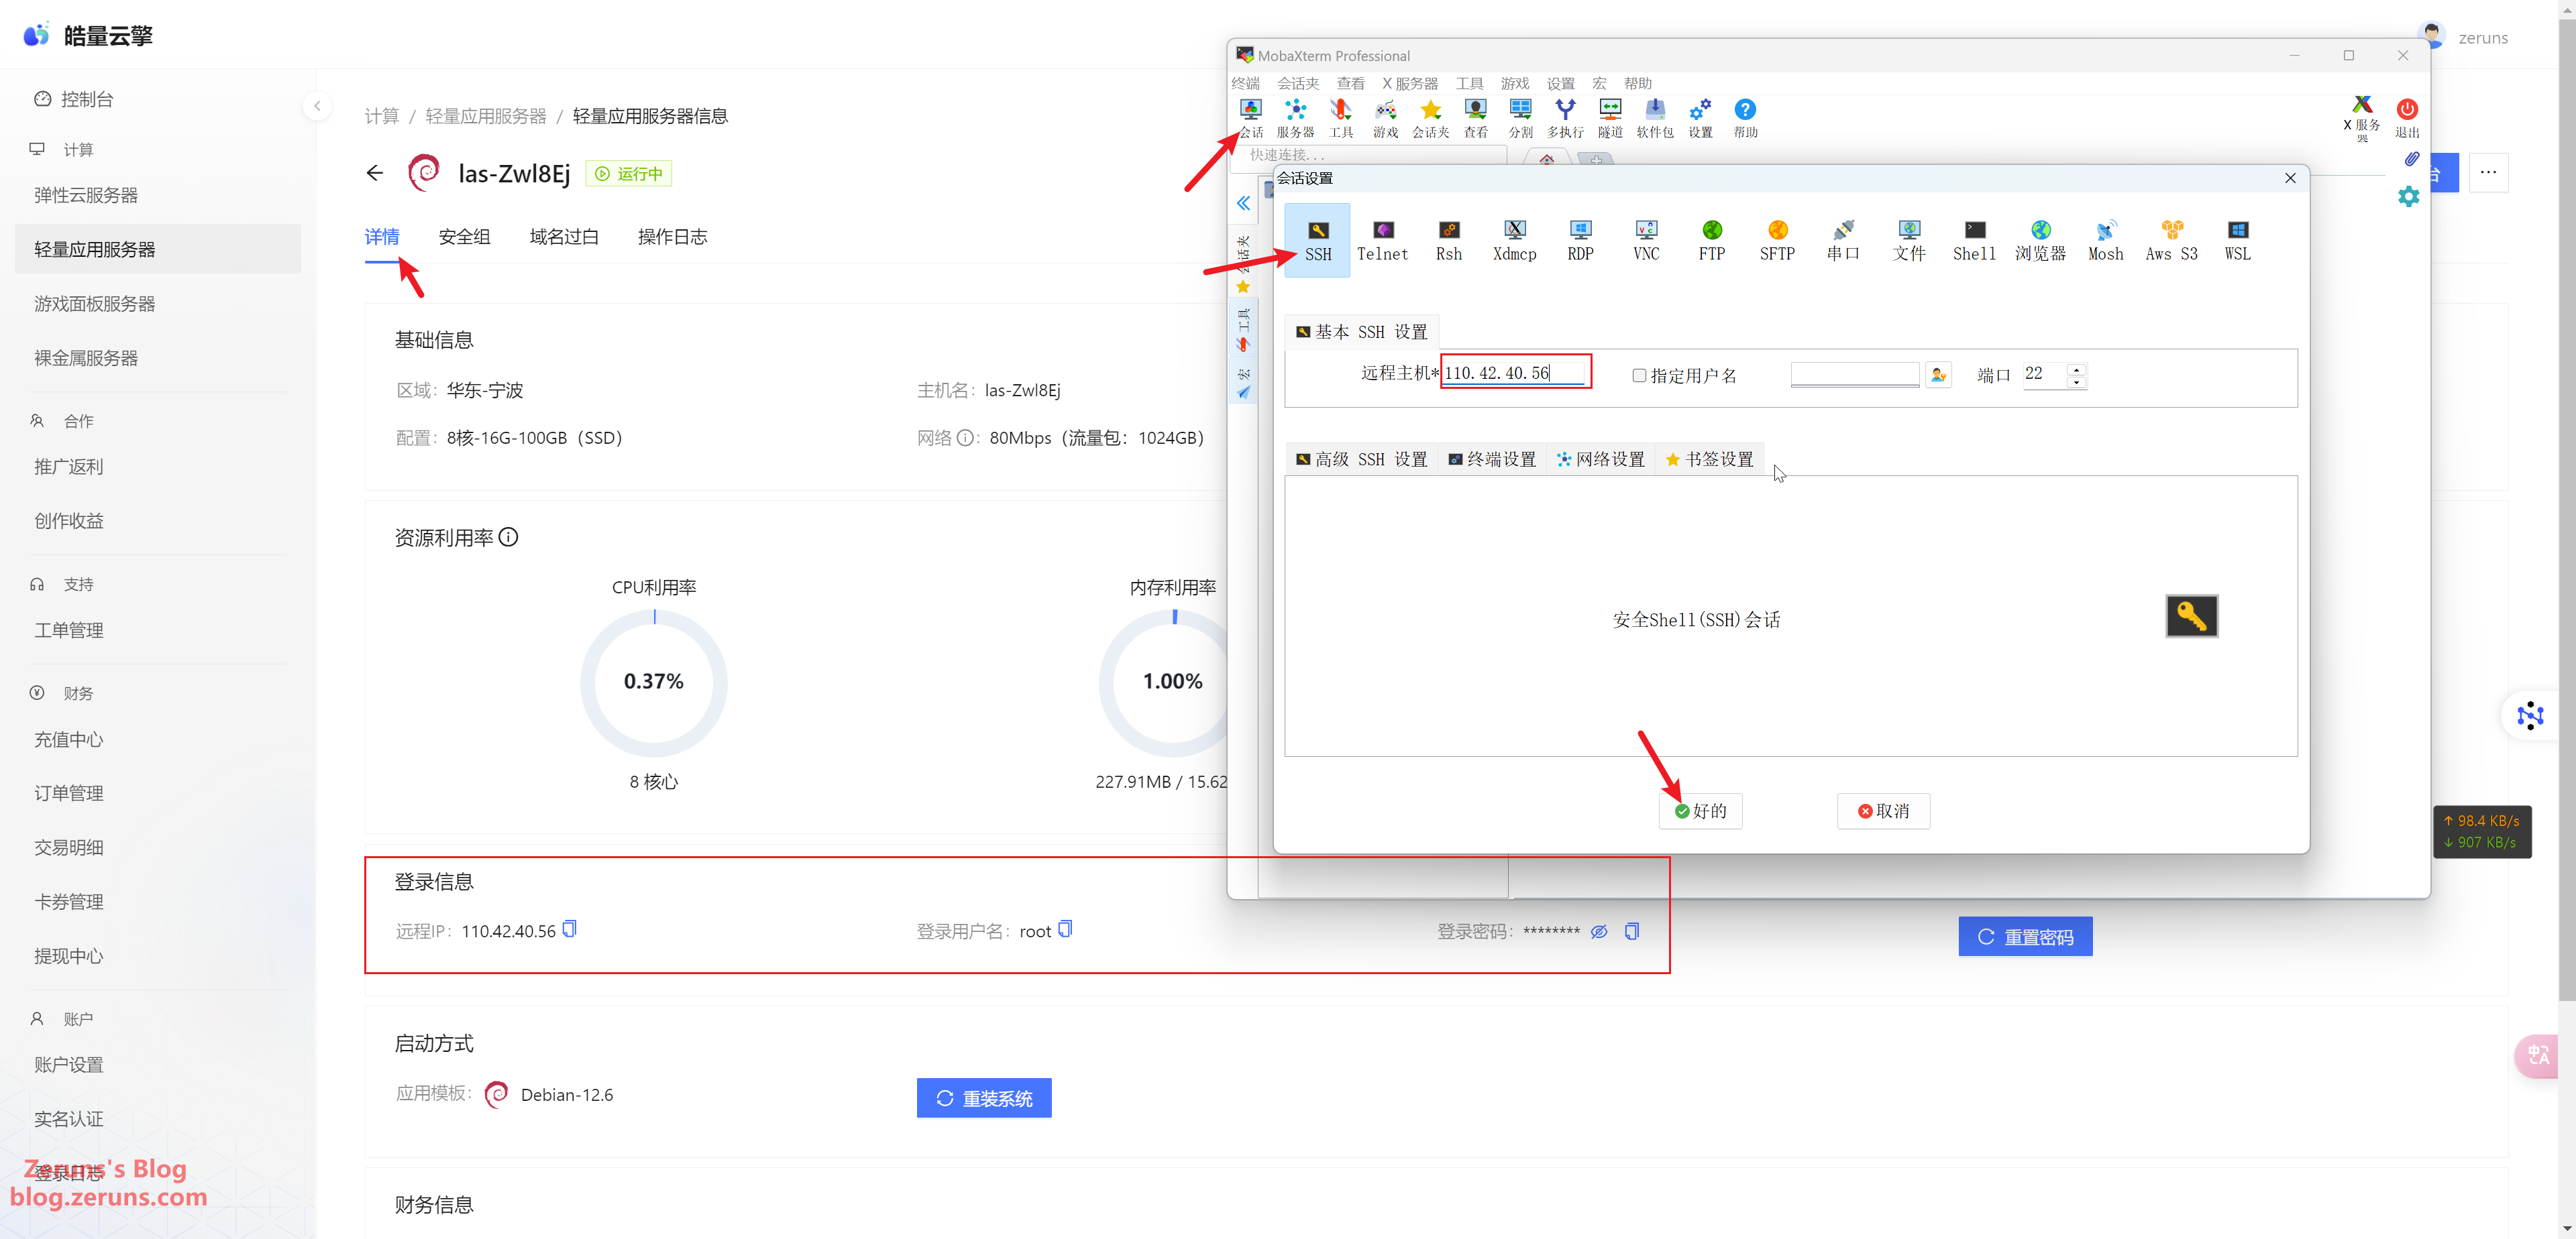Choose the Shell session icon
The image size is (2576, 1239).
1974,240
